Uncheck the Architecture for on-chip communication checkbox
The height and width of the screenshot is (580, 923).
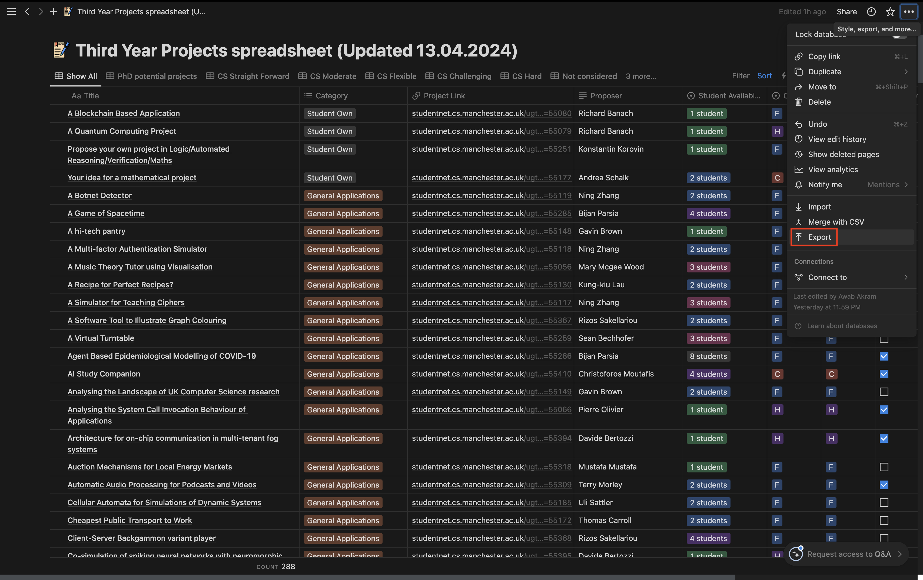[884, 438]
